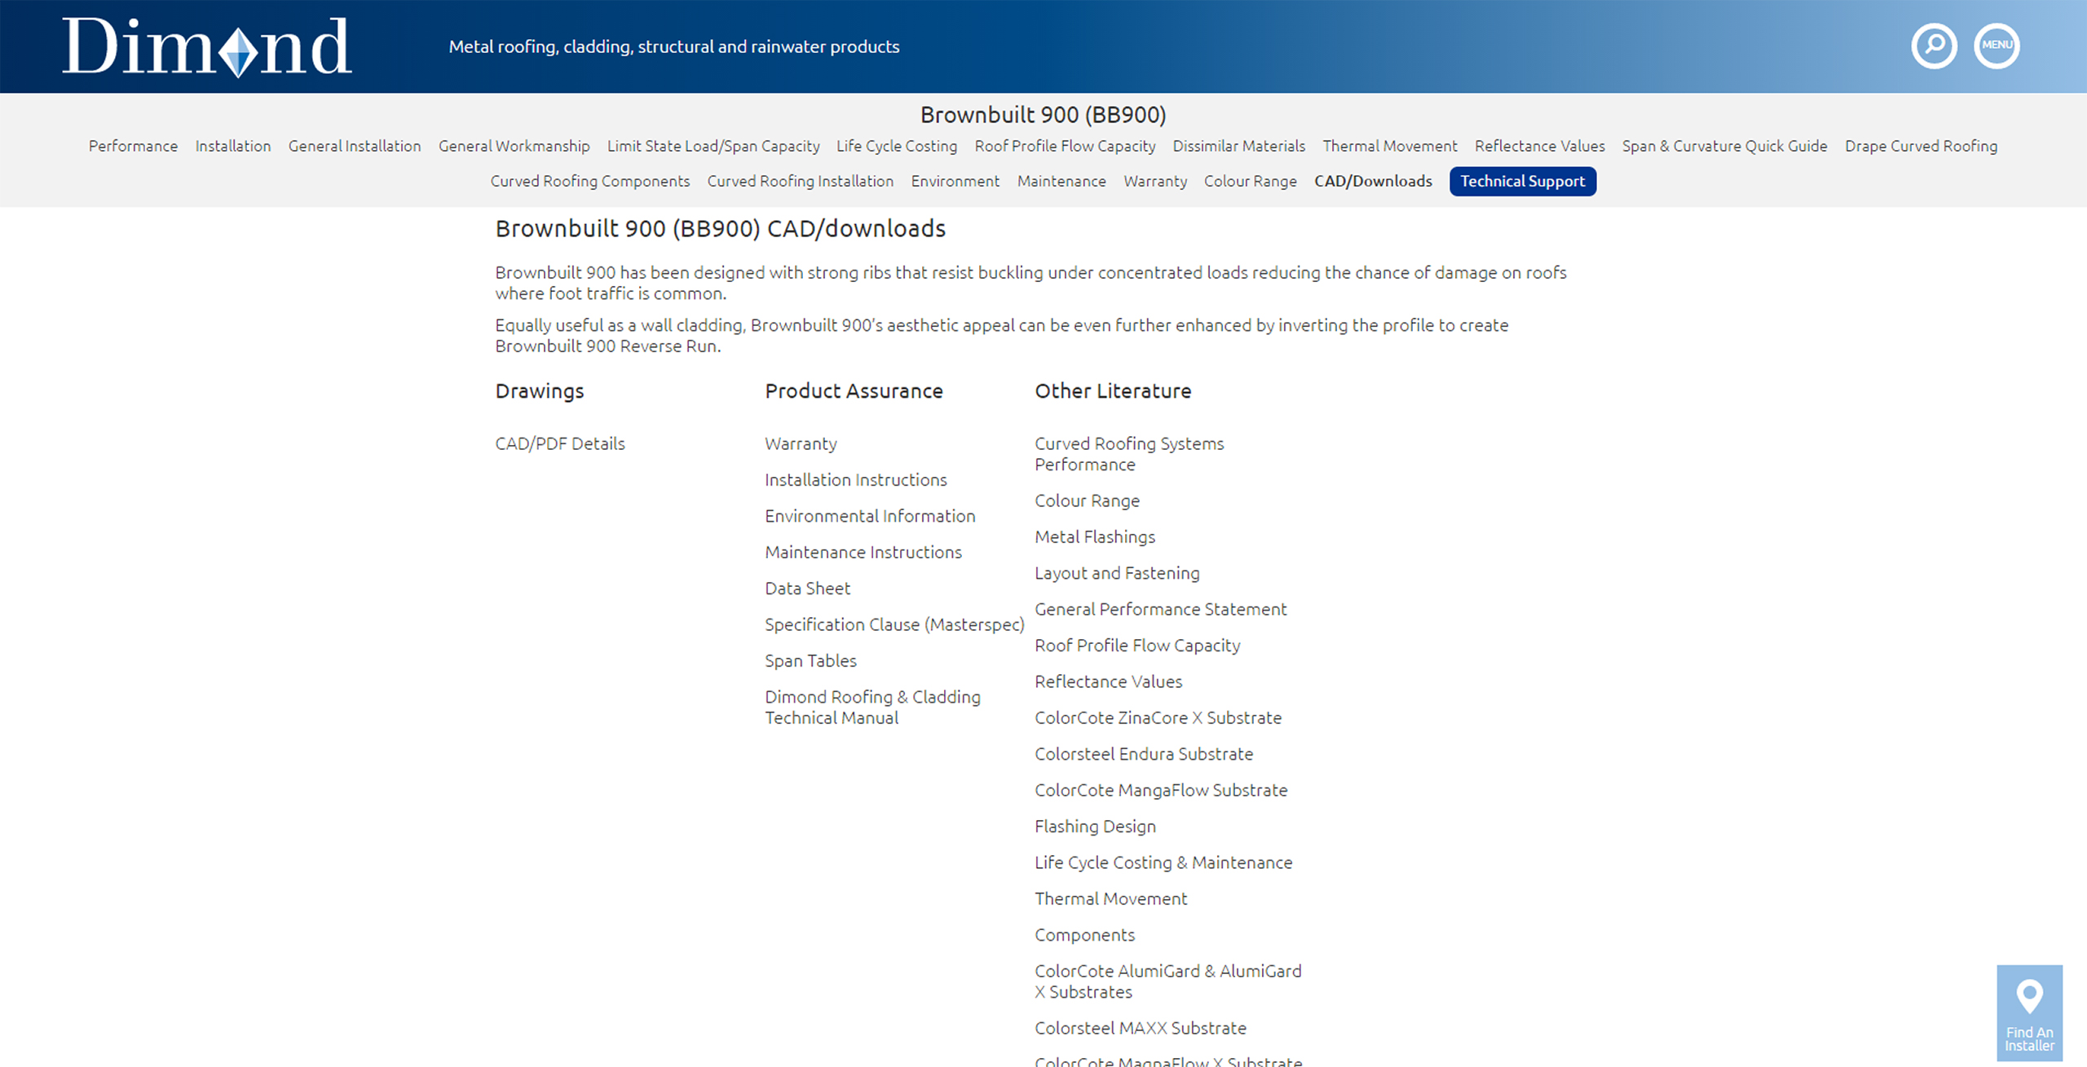Viewport: 2087px width, 1067px height.
Task: Open ColorCote ZinaCore X Substrate link
Action: point(1158,717)
